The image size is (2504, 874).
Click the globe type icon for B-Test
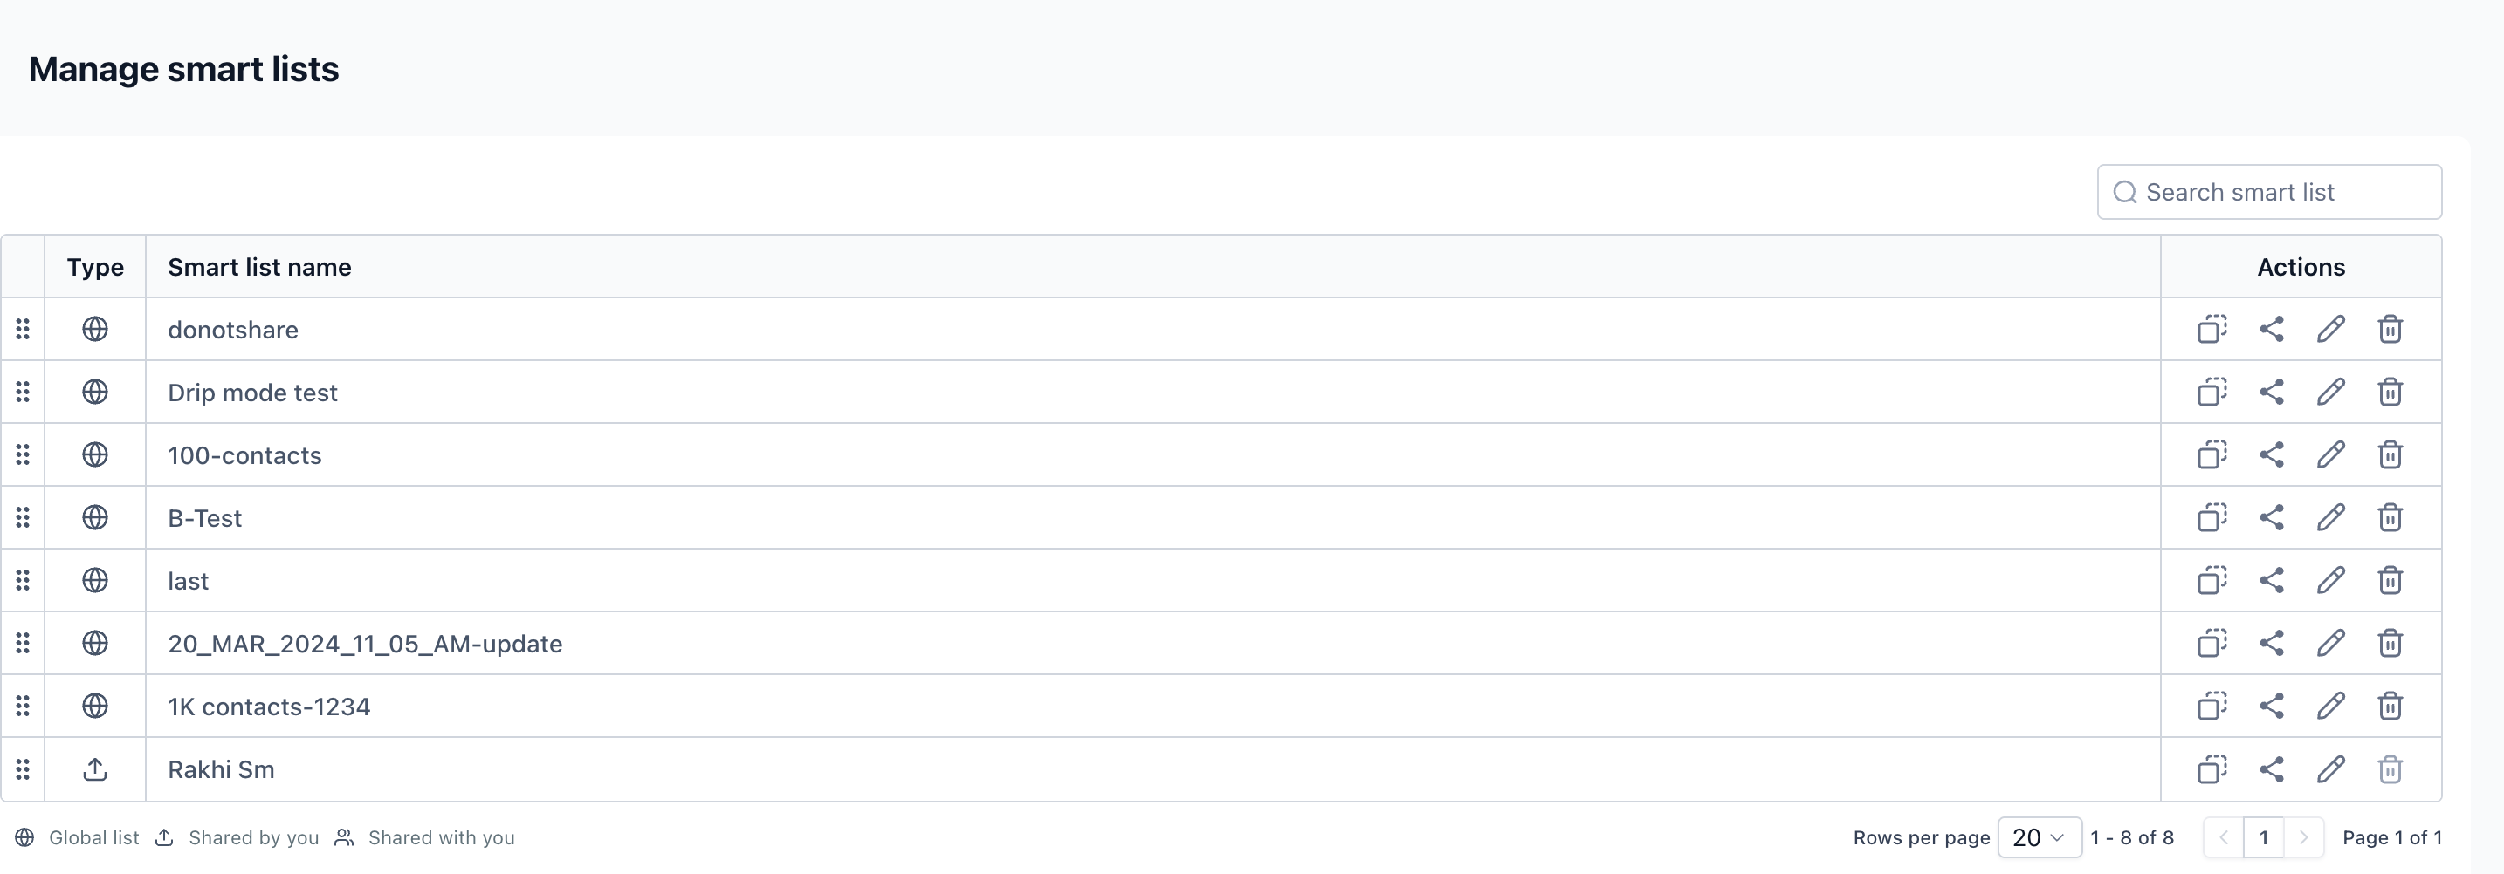point(95,517)
